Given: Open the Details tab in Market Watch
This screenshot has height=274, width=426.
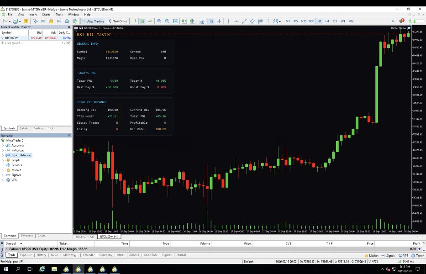Looking at the screenshot, I should click(24, 128).
